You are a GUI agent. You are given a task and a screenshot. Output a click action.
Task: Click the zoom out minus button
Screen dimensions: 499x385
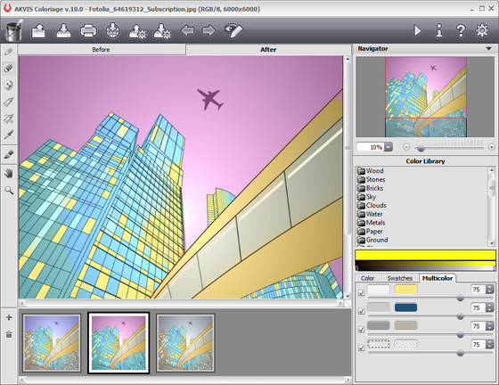pyautogui.click(x=406, y=147)
